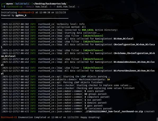Click the '3 computers parsed!' line

click(x=97, y=97)
